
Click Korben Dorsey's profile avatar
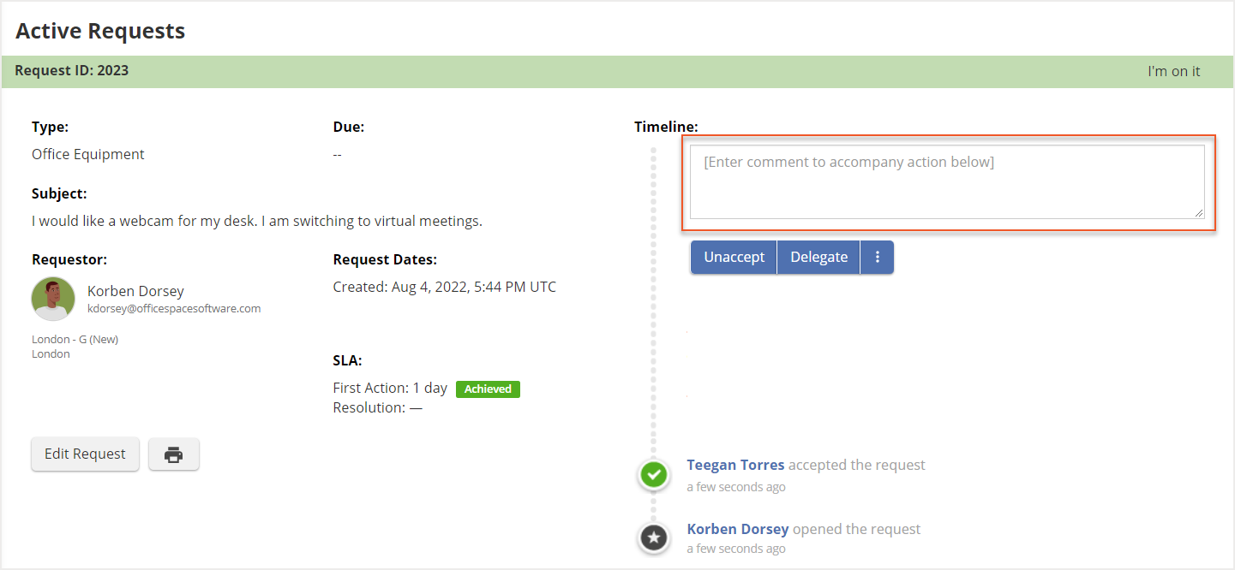pos(53,299)
